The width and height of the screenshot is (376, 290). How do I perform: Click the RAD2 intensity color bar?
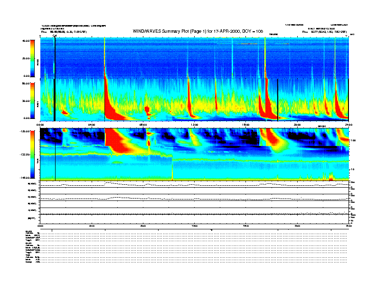tap(32, 58)
